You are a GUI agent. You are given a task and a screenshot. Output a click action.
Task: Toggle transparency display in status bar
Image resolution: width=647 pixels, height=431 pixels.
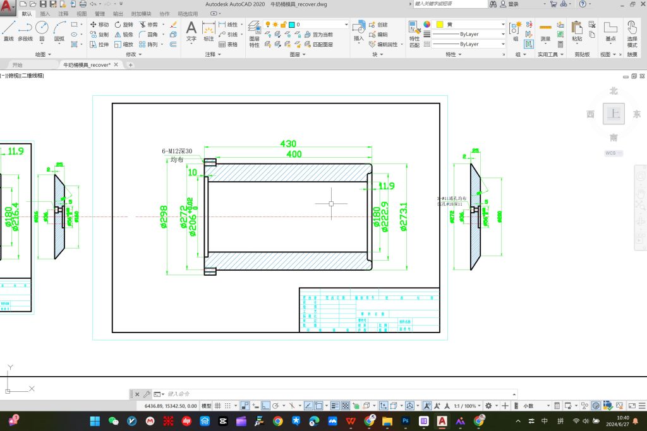(346, 406)
